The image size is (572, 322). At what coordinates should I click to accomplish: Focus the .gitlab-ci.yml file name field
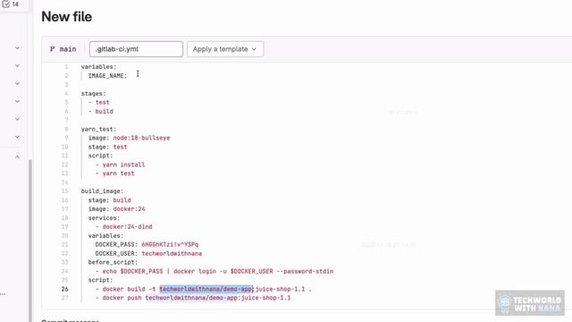pos(136,49)
